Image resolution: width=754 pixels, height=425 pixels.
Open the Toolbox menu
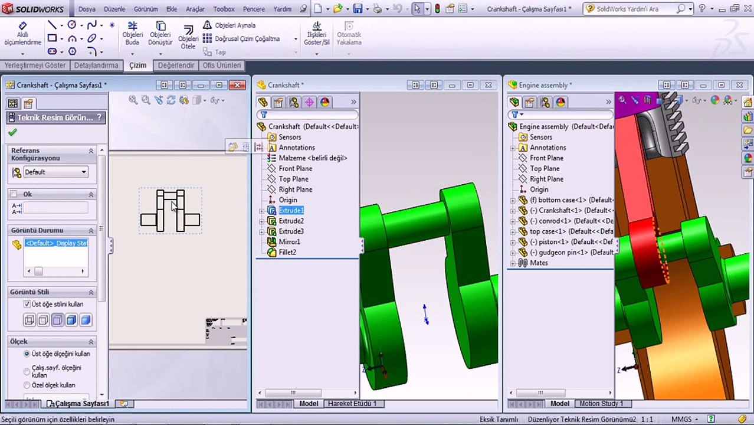pos(224,9)
